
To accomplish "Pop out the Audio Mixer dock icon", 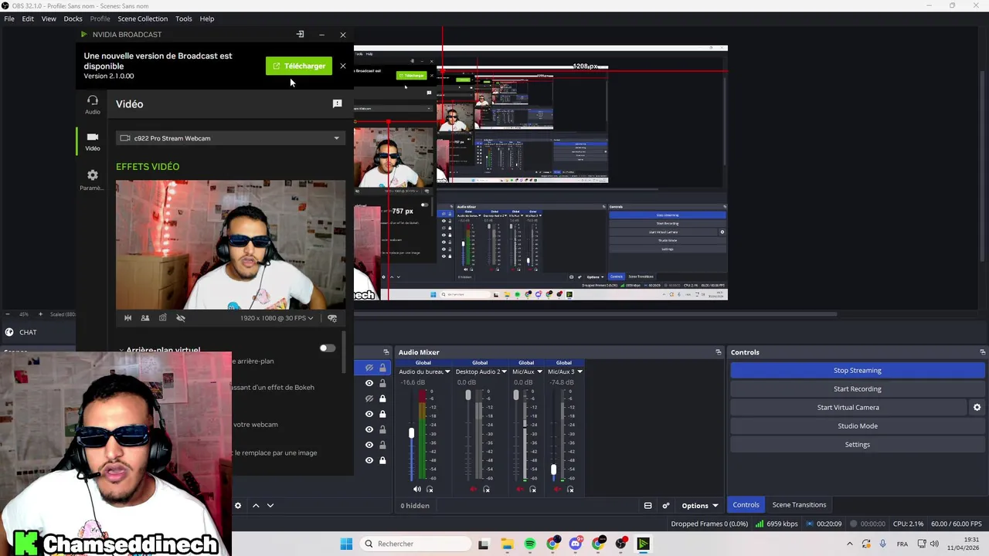I will [x=719, y=352].
